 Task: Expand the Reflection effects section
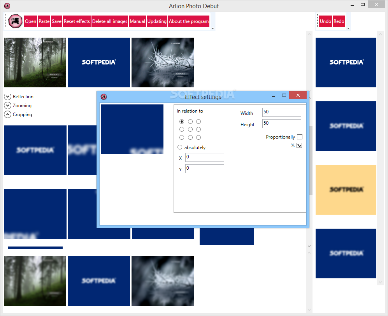pyautogui.click(x=8, y=97)
